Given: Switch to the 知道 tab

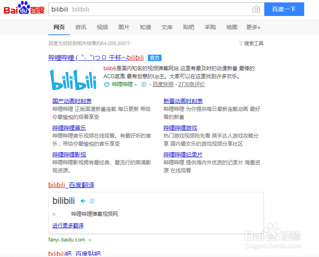Looking at the screenshot, I should 145,27.
